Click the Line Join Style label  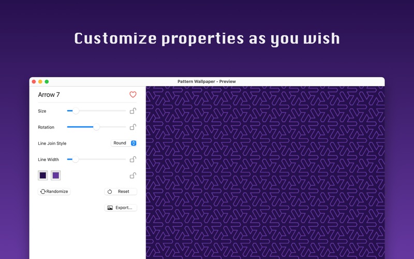tap(52, 143)
